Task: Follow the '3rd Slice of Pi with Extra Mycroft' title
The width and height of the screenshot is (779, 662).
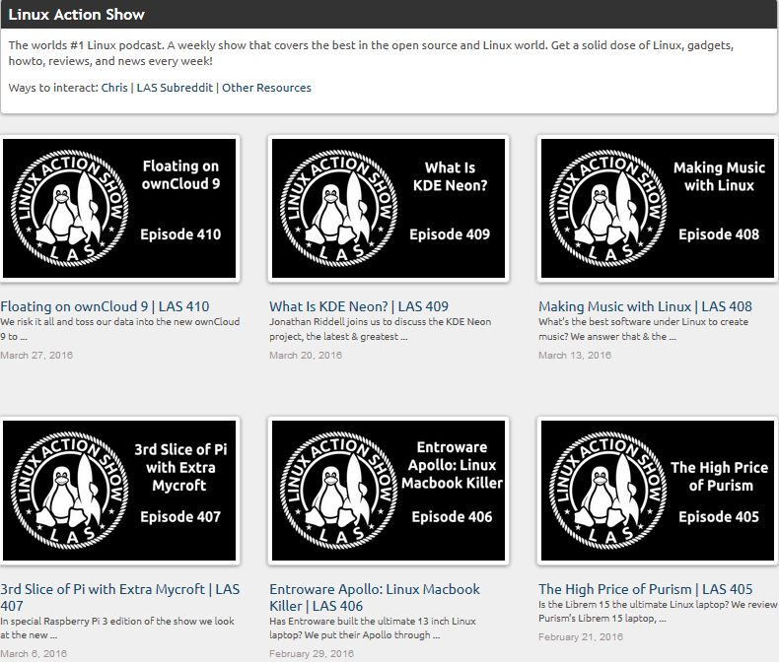Action: pos(119,598)
